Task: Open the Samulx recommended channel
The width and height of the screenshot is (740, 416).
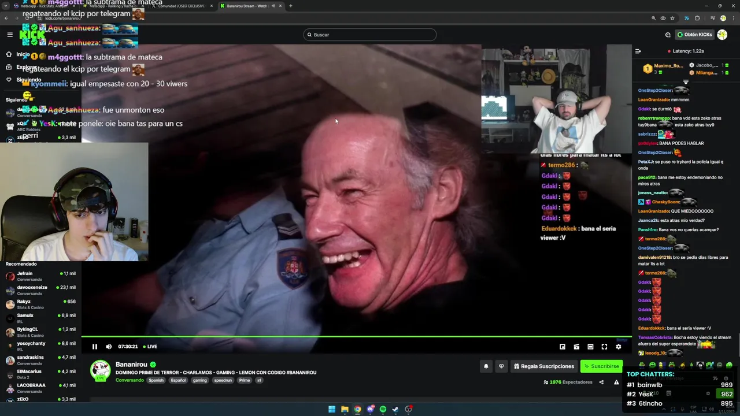Action: tap(40, 318)
